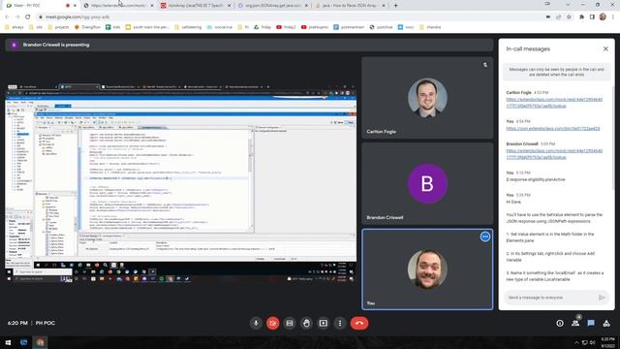The height and width of the screenshot is (349, 620).
Task: Turn the camera back on in Meet
Action: click(x=273, y=323)
